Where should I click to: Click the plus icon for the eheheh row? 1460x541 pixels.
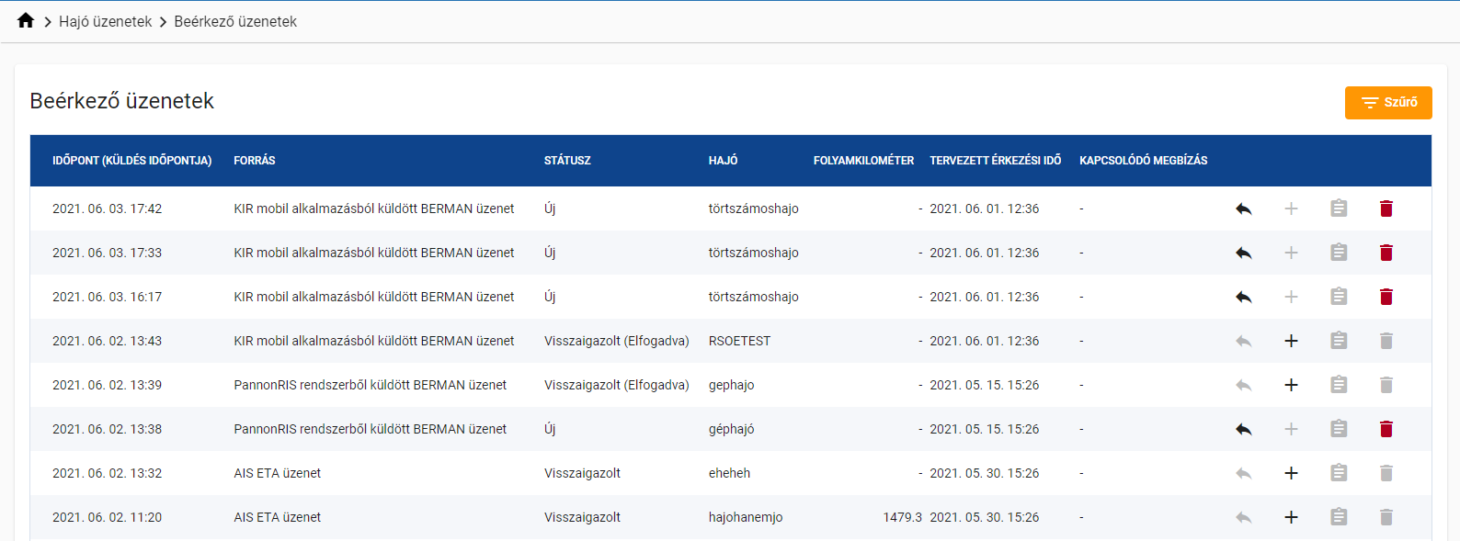coord(1291,473)
